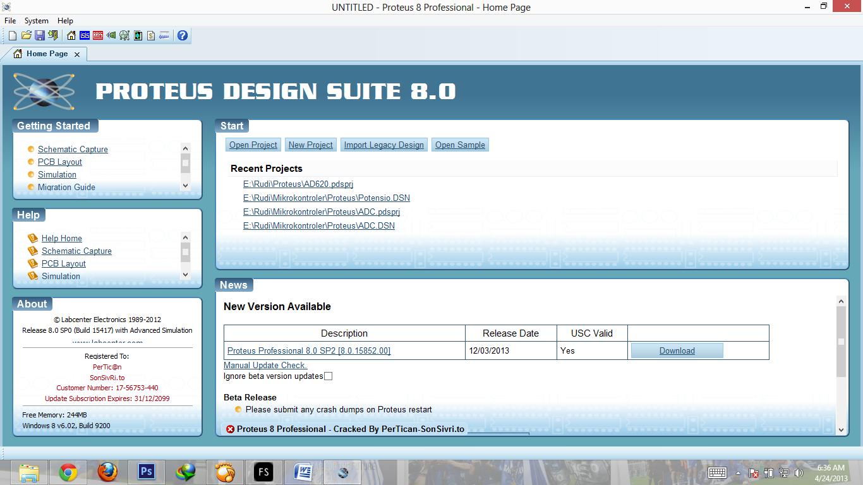Open Schematic Capture in Getting Started
This screenshot has height=485, width=863.
(73, 149)
